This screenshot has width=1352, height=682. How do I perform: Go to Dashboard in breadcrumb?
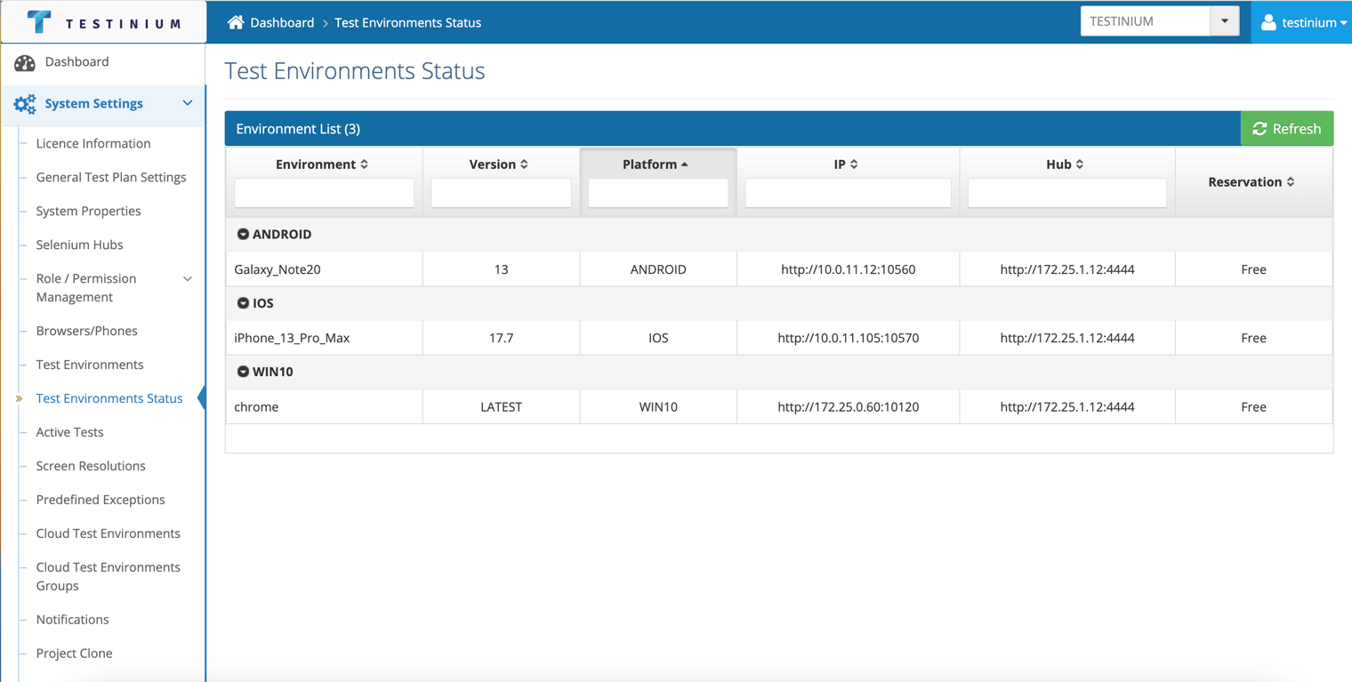click(x=282, y=22)
